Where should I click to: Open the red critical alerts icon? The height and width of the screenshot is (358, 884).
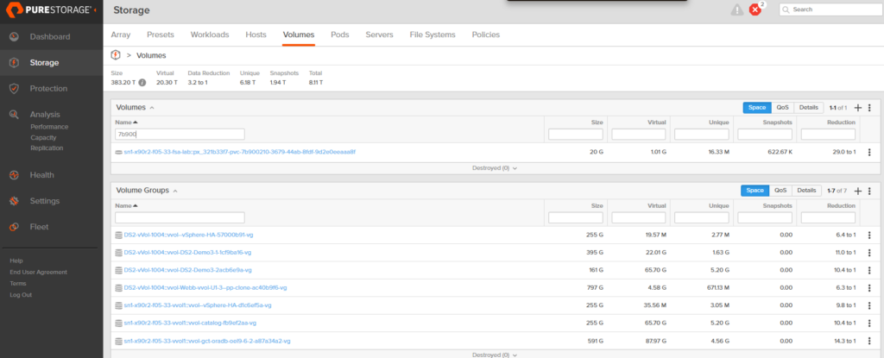pos(756,9)
